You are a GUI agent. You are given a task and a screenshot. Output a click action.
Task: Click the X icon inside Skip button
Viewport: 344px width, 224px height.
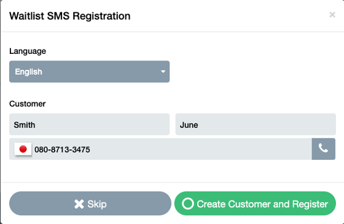pos(79,204)
